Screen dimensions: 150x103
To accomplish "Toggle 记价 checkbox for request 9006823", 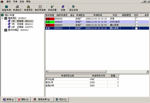I will pos(136,28).
